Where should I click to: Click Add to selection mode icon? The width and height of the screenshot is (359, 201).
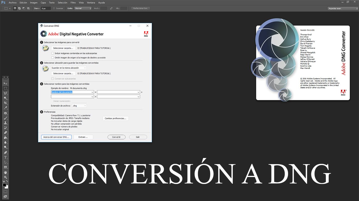coord(19,8)
